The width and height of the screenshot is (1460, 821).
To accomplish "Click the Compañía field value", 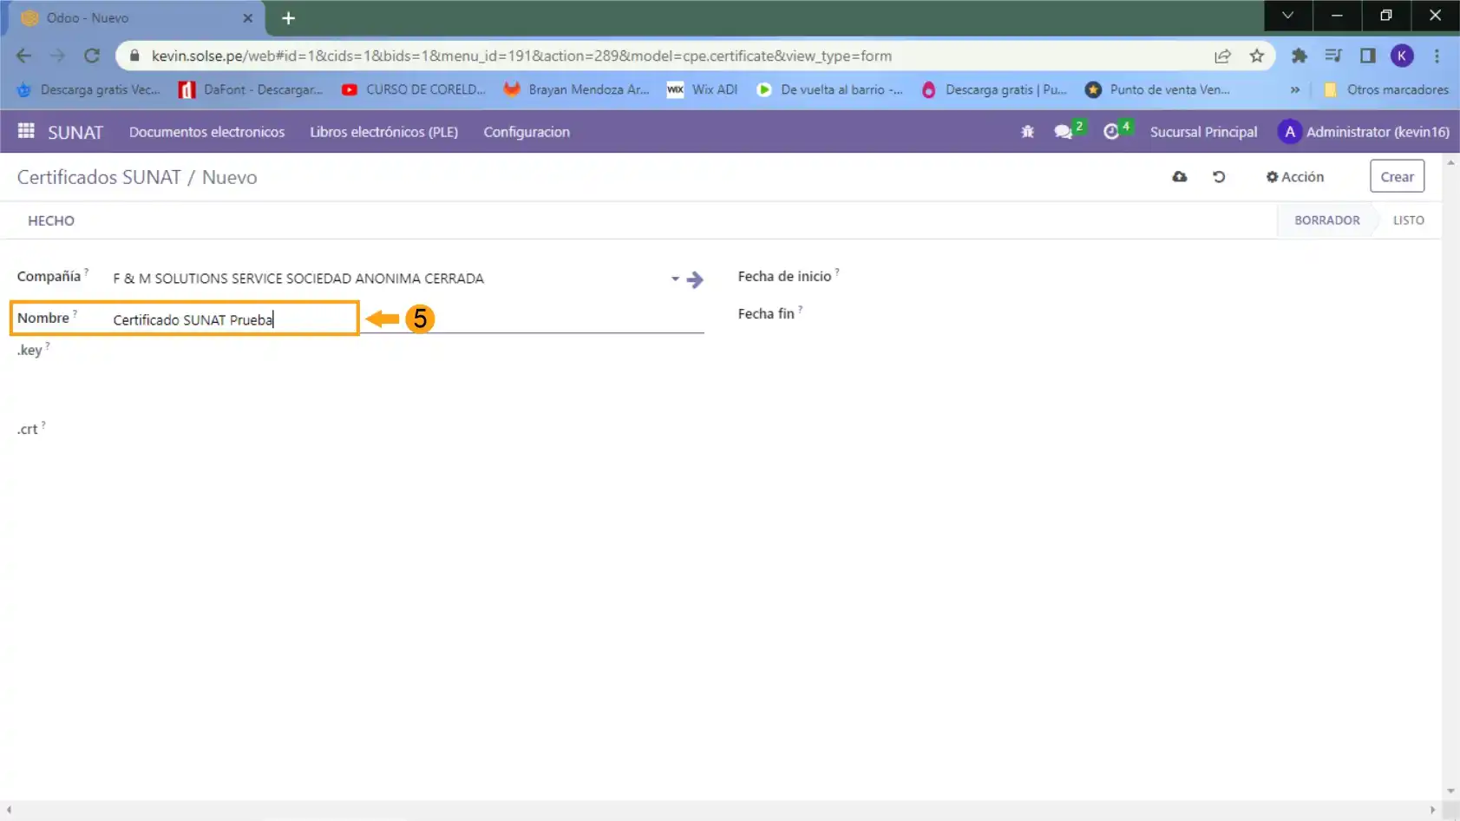I will coord(298,279).
